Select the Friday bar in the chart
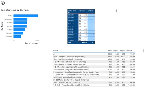The height and width of the screenshot is (93, 166). pos(26,16)
